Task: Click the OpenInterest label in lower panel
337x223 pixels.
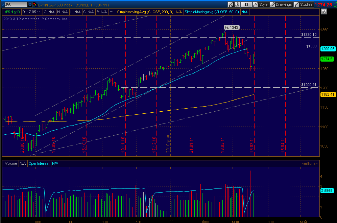Action: coord(39,163)
